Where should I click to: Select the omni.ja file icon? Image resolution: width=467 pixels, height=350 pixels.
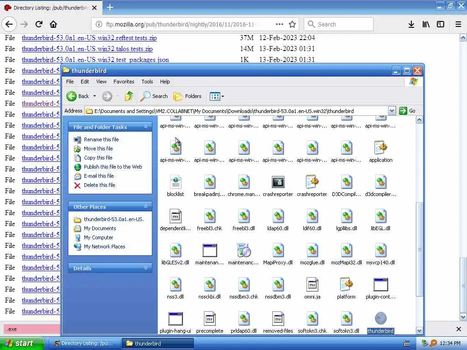pyautogui.click(x=312, y=284)
